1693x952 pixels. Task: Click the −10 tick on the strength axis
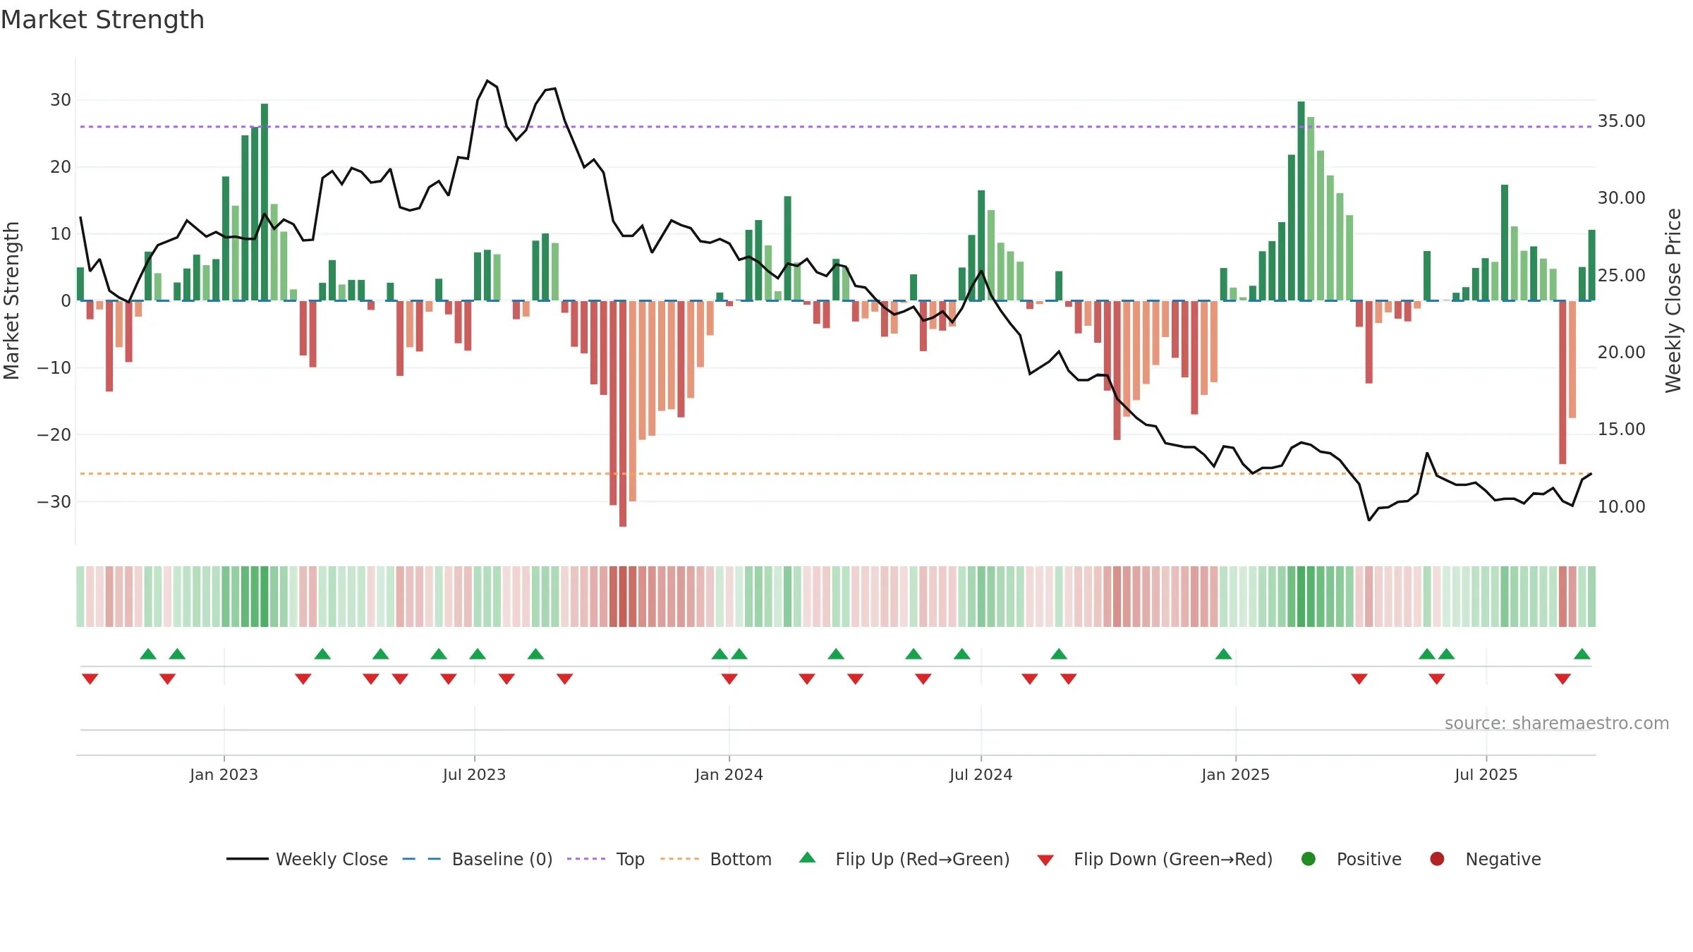click(x=54, y=368)
